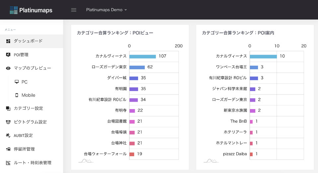The image size is (318, 173).
Task: Click the POI管理 icon
Action: [x=8, y=55]
